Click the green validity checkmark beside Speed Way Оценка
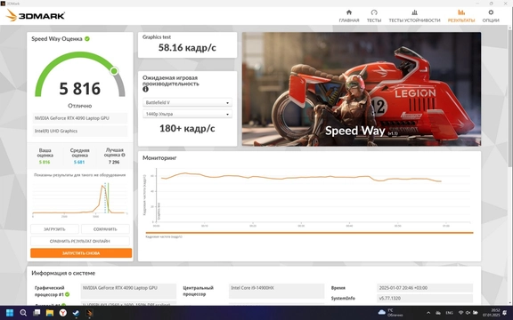Viewport: 513px width, 320px height. [87, 39]
